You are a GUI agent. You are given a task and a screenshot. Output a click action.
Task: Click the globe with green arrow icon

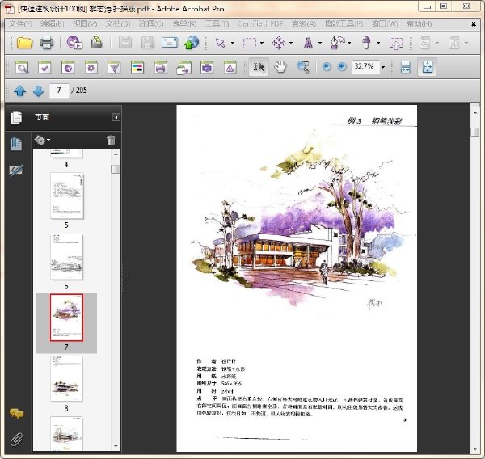pos(192,43)
